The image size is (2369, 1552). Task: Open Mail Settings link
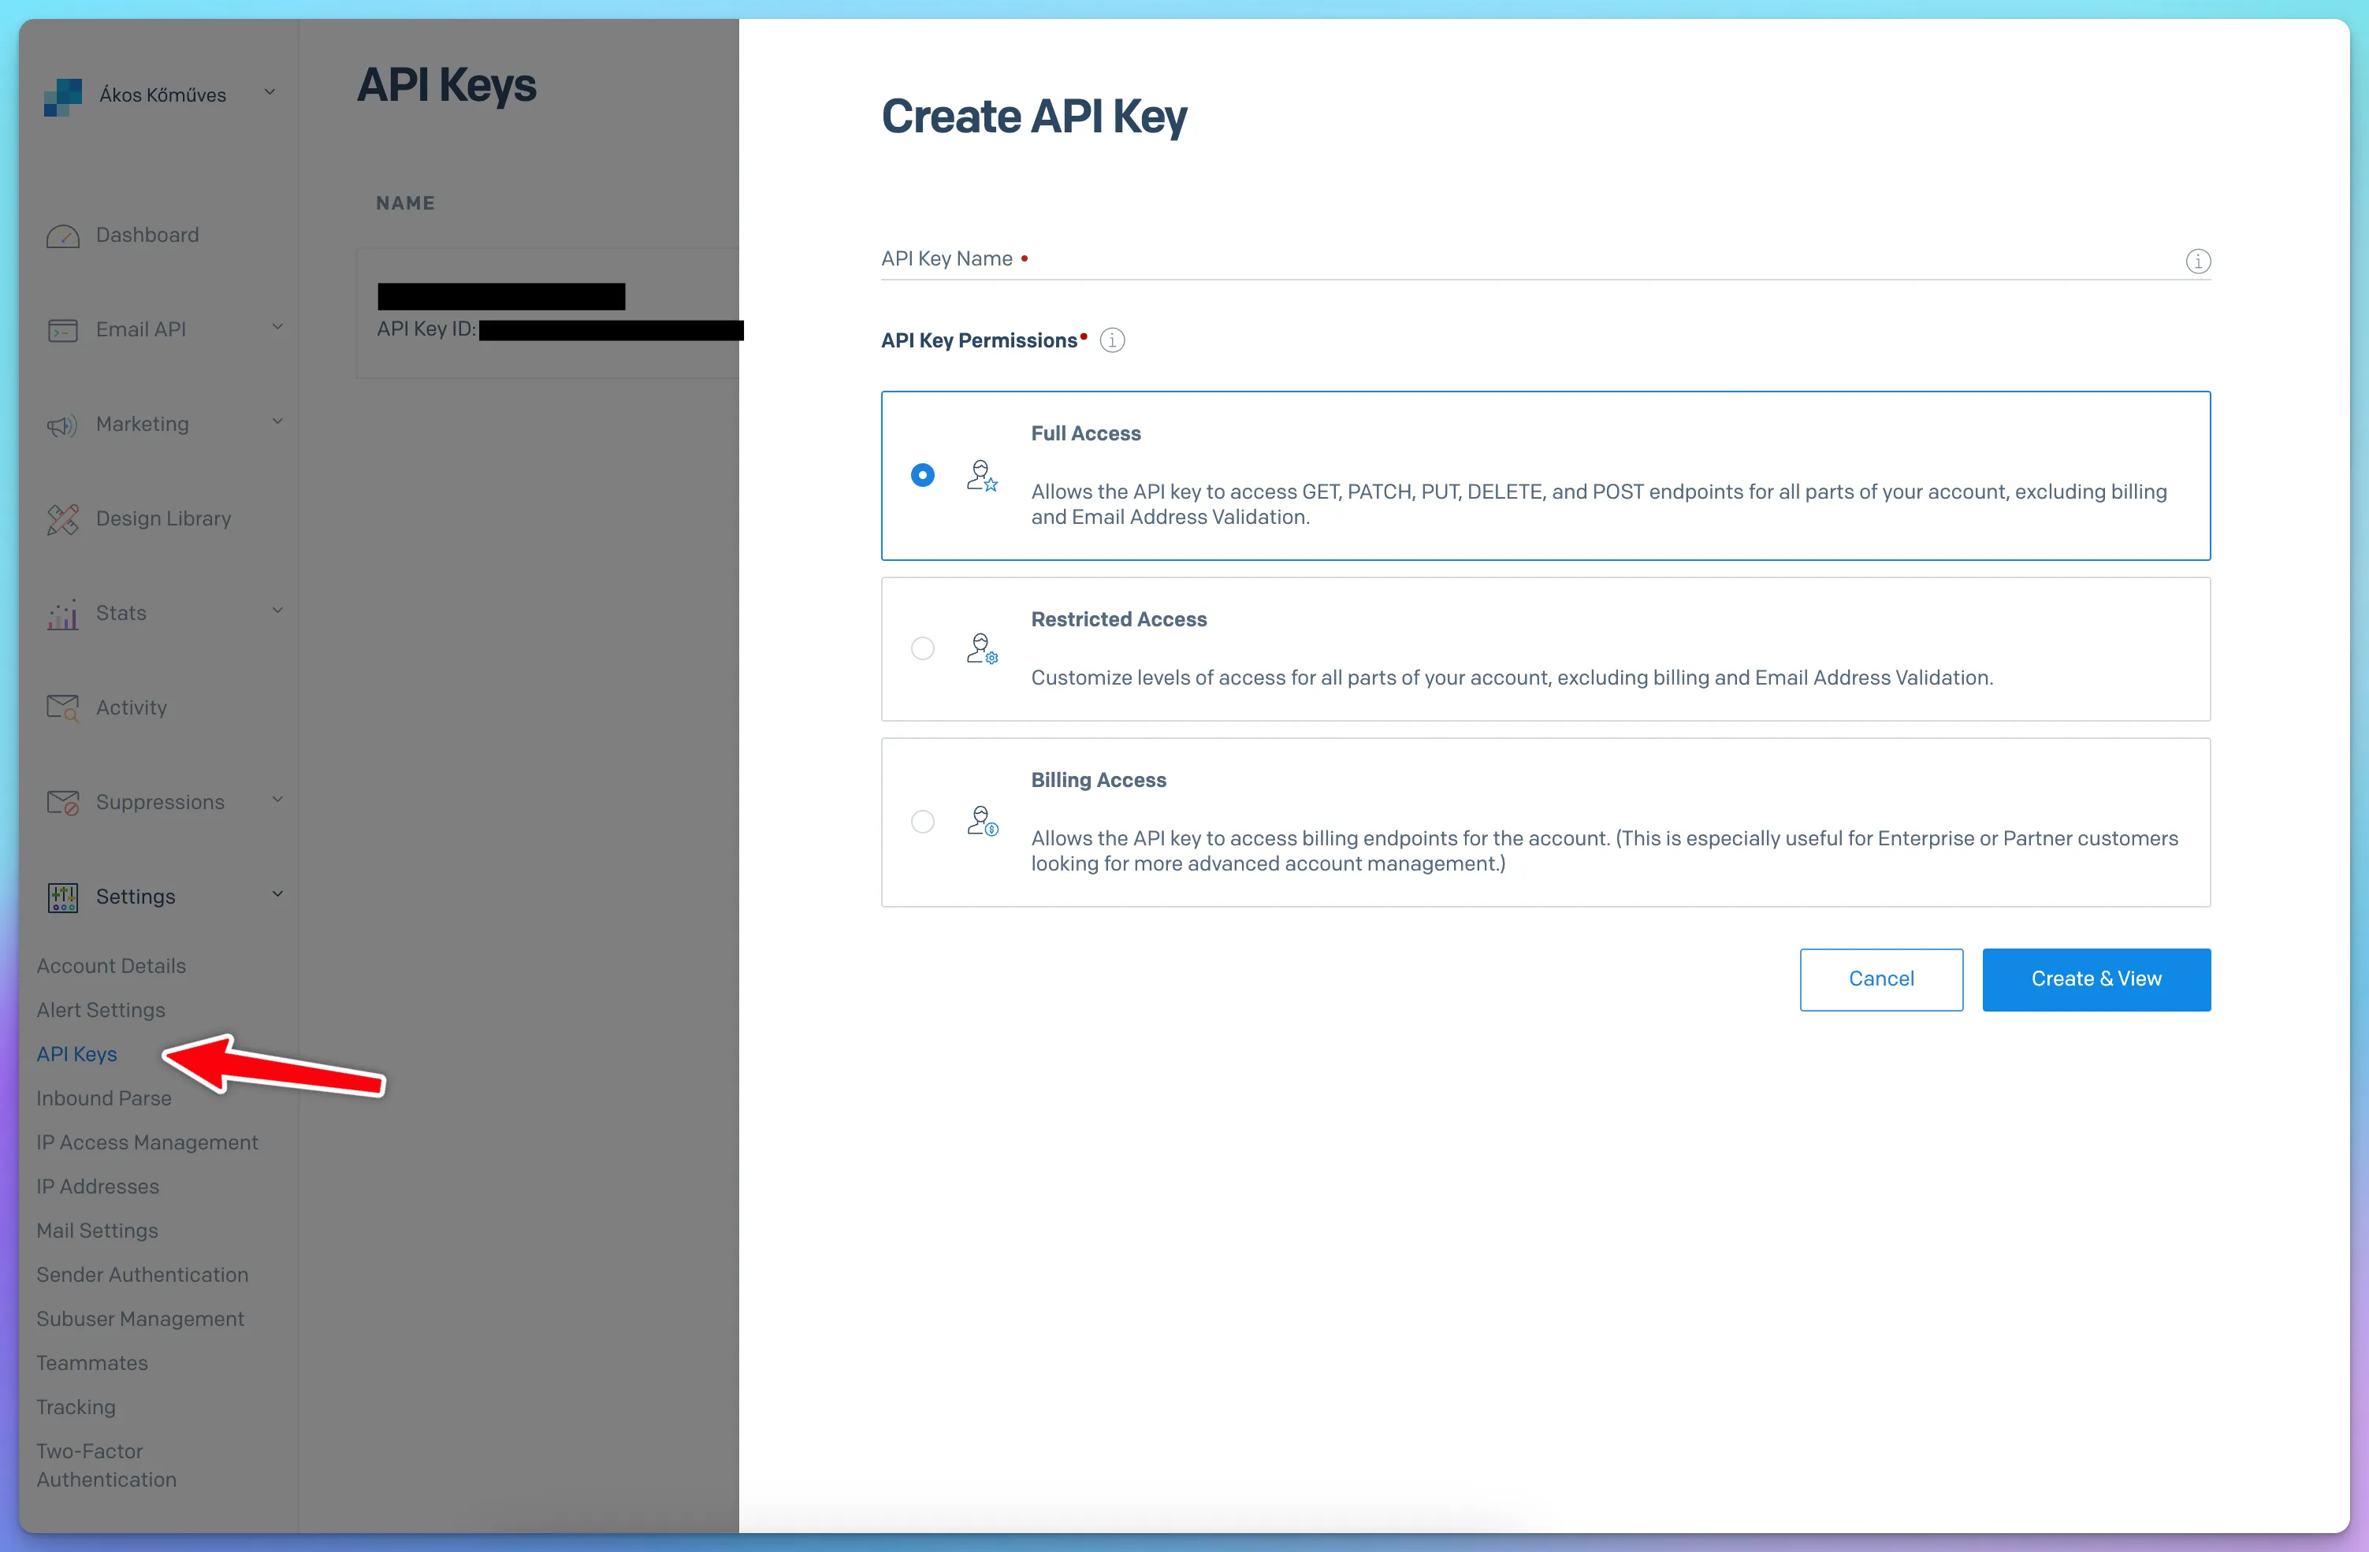98,1231
